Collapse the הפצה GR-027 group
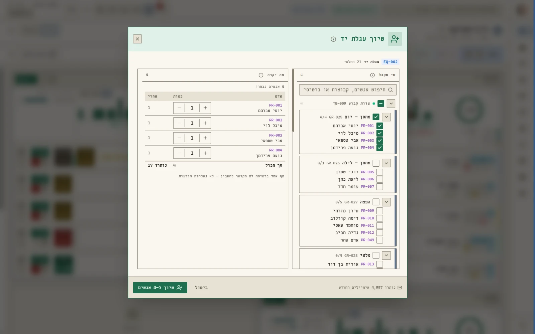Viewport: 535px width, 334px height. tap(386, 202)
